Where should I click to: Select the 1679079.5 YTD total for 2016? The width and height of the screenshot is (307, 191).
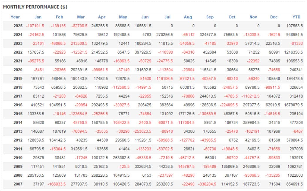[x=293, y=105]
